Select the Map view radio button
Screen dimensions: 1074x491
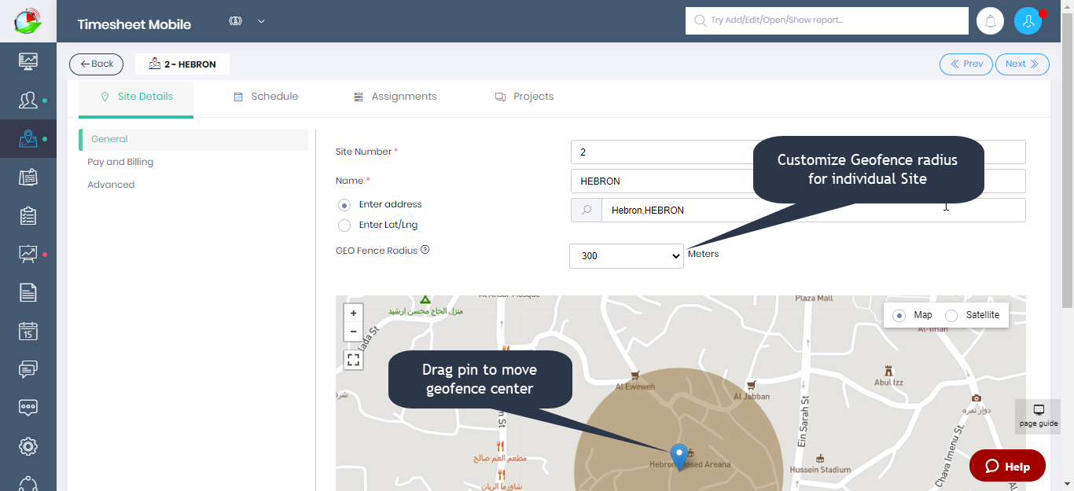pos(900,316)
